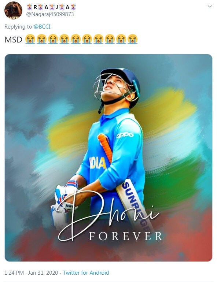217x282 pixels.
Task: Click the R A J A display name
Action: (51, 7)
